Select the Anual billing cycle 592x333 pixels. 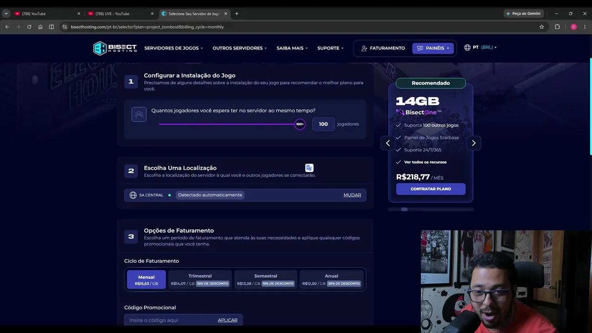(331, 280)
